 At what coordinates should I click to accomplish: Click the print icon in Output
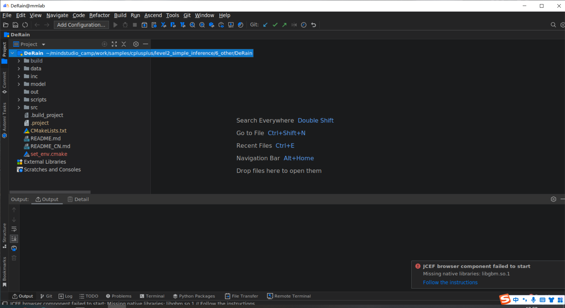[x=14, y=248]
